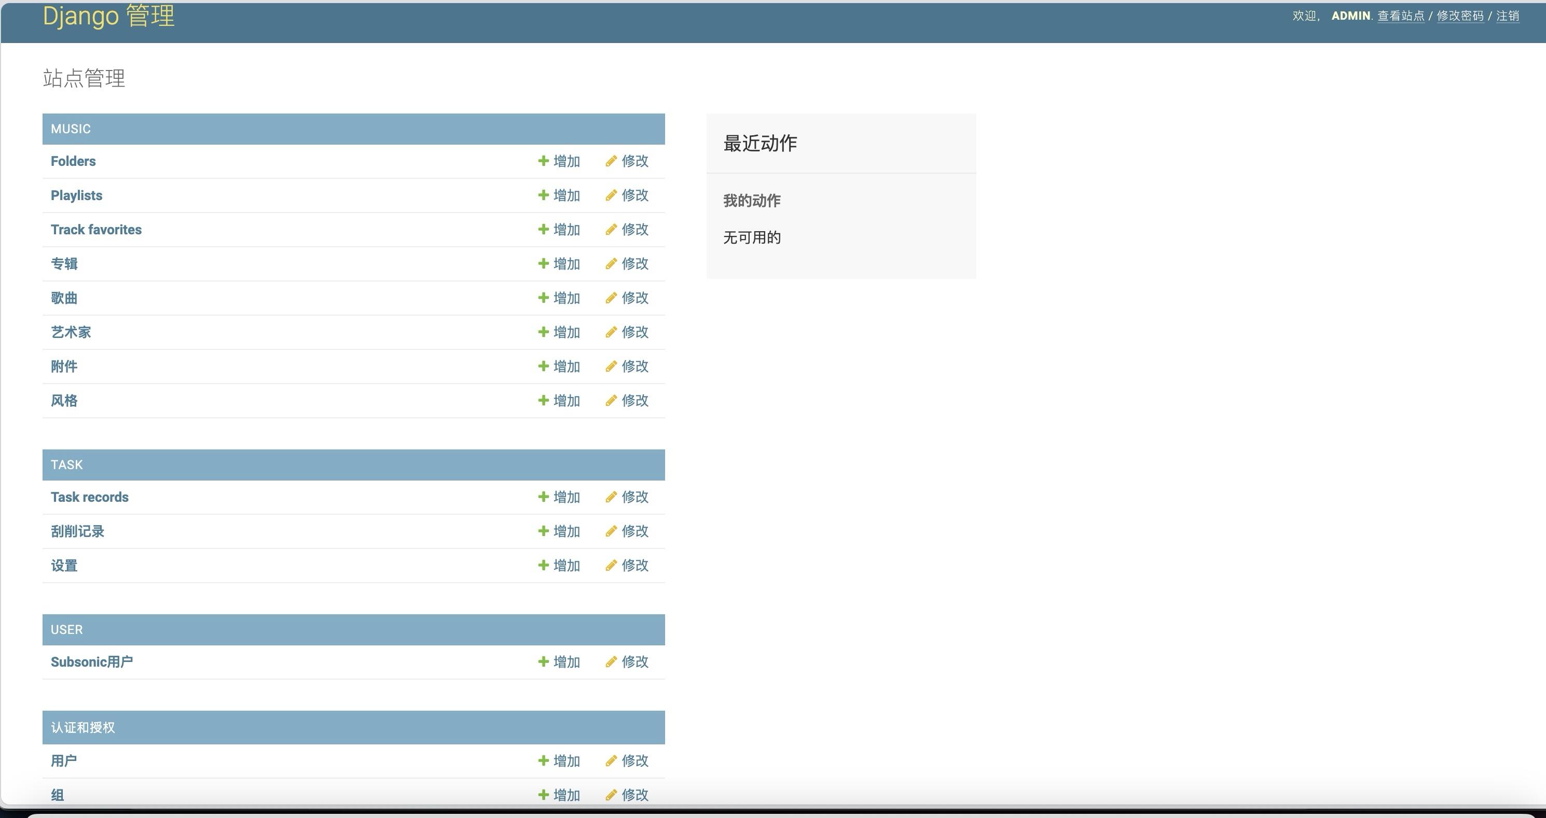Open the 刮削记录 list
Viewport: 1546px width, 818px height.
pos(77,531)
